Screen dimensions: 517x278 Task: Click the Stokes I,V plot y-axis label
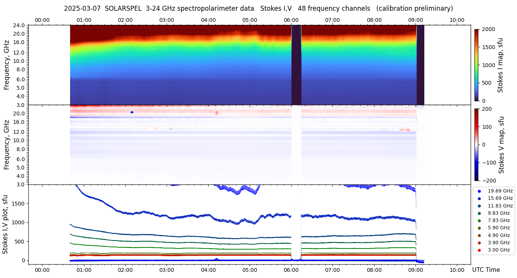[5, 224]
